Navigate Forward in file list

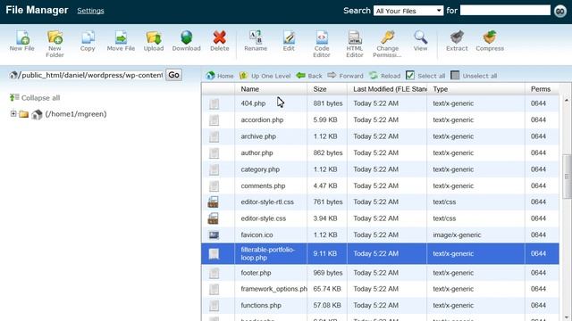tap(345, 76)
